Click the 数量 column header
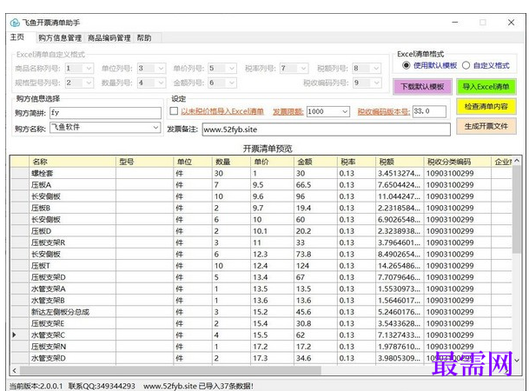529x391 pixels. [231, 162]
